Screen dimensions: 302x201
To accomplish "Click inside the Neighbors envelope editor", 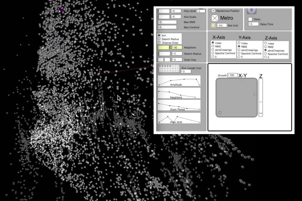I will (x=178, y=94).
